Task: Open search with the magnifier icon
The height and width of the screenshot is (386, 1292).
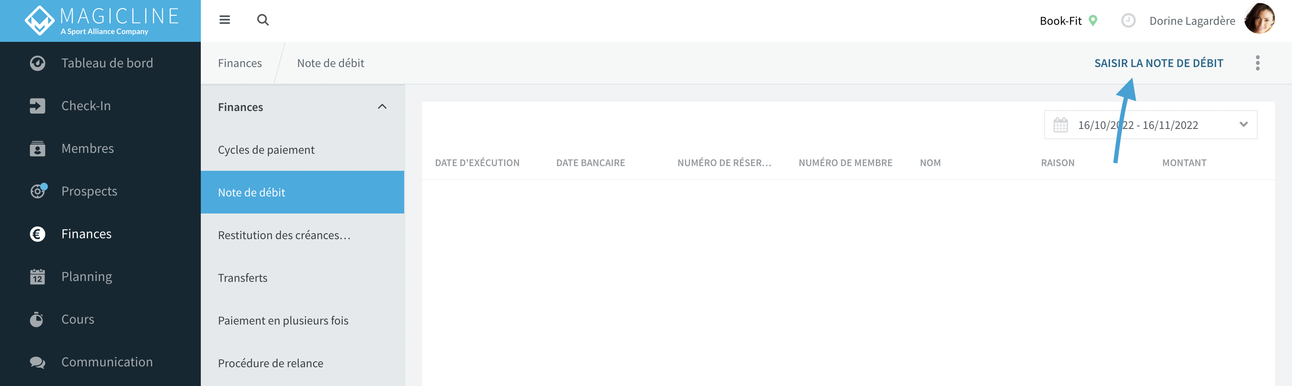Action: 263,20
